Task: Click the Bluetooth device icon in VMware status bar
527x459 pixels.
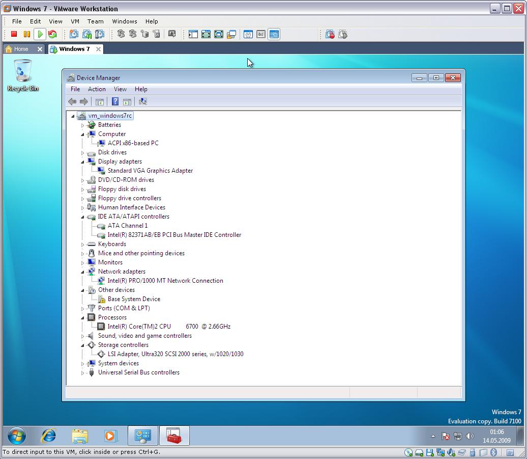Action: click(x=494, y=452)
